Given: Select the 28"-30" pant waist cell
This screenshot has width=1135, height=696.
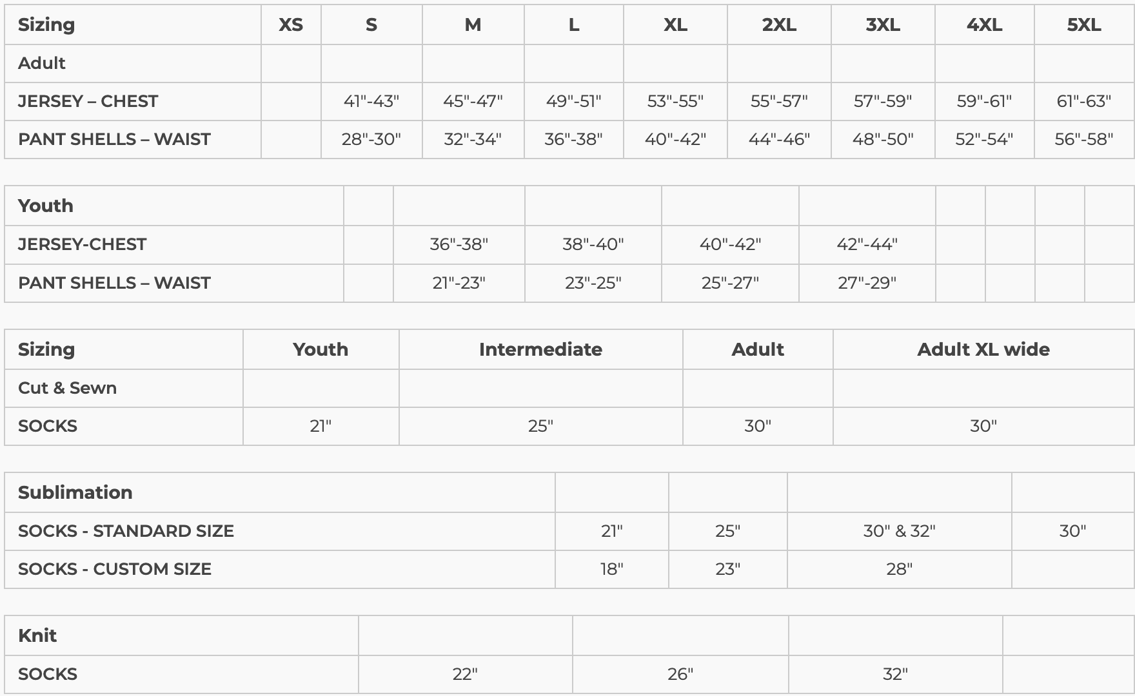Looking at the screenshot, I should [x=371, y=139].
